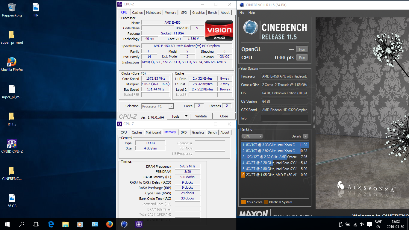This screenshot has width=409, height=230.
Task: Expand ranking Details arrow button
Action: (x=305, y=136)
